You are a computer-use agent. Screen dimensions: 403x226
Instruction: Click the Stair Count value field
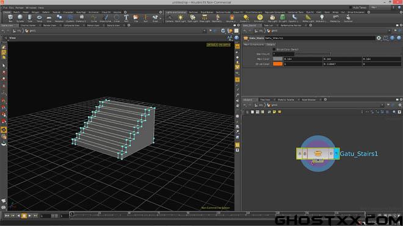coord(283,54)
